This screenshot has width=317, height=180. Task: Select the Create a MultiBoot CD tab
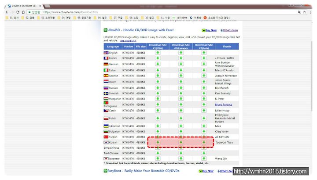click(24, 6)
